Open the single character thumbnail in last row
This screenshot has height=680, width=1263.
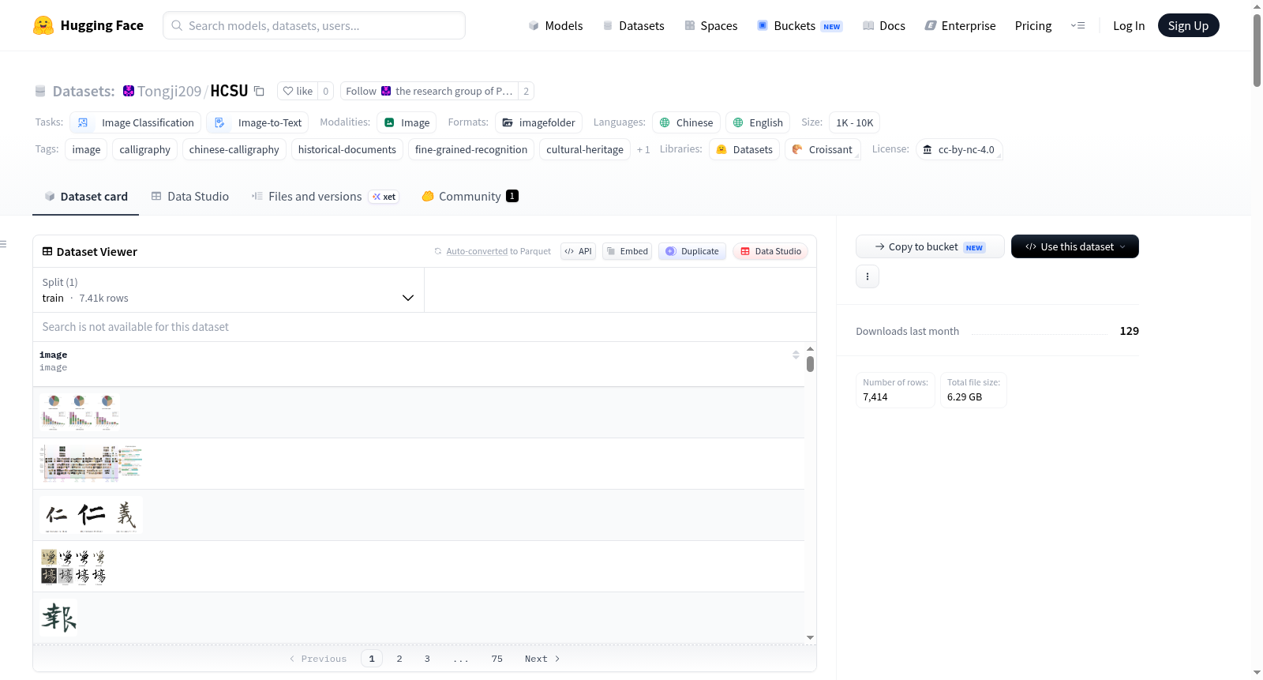(x=58, y=618)
